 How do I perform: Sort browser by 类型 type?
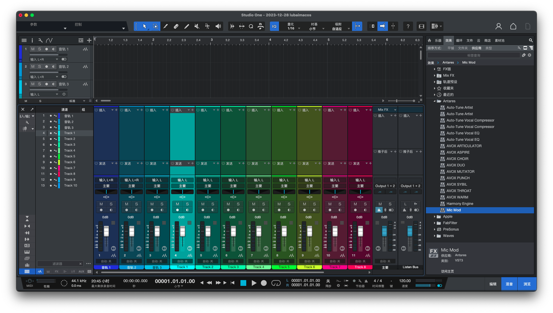click(489, 48)
